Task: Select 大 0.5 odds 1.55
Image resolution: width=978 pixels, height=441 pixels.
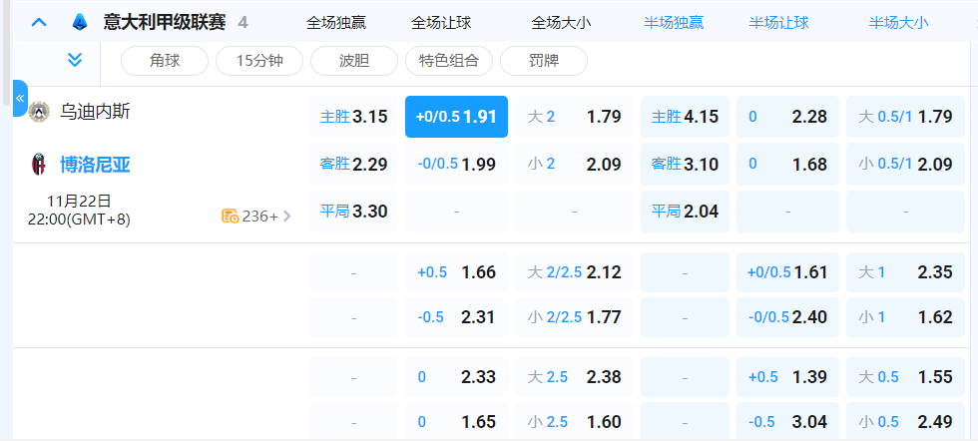Action: pyautogui.click(x=906, y=377)
